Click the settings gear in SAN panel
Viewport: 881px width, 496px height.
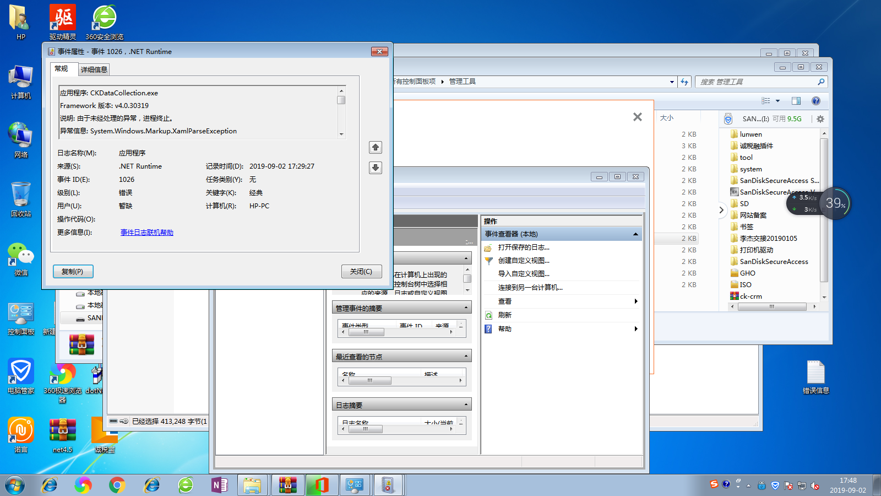pos(820,119)
